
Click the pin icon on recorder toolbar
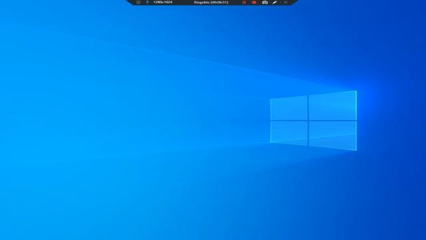click(147, 2)
